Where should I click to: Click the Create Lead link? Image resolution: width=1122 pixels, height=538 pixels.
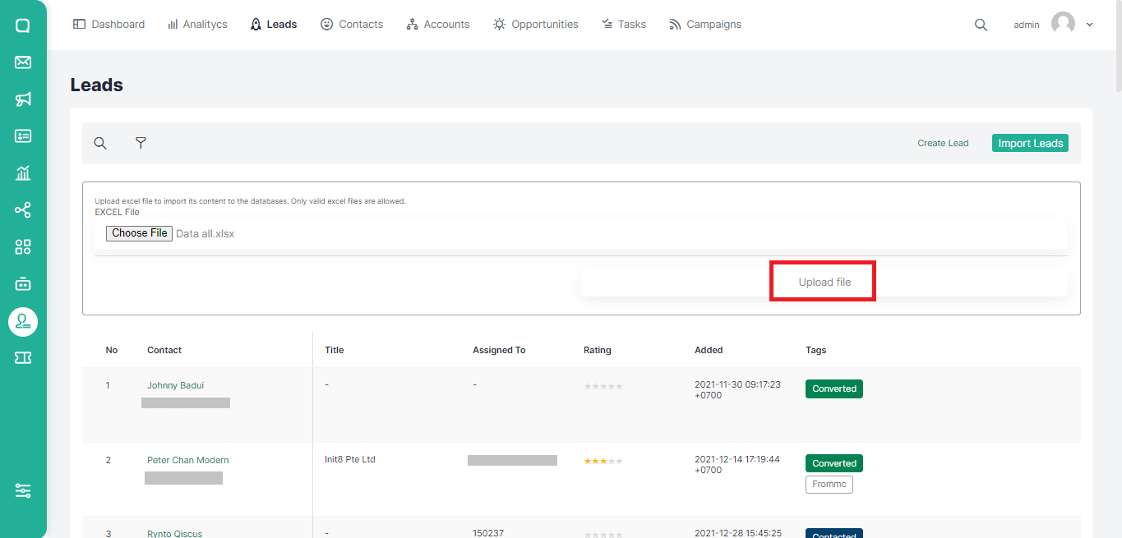[943, 143]
